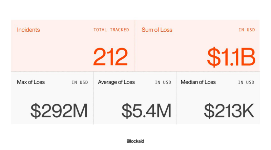Click the $292M maximum loss value
271x150 pixels.
pos(59,111)
